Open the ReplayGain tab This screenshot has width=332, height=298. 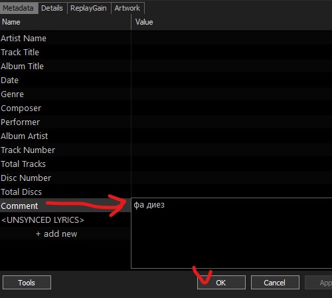(88, 8)
